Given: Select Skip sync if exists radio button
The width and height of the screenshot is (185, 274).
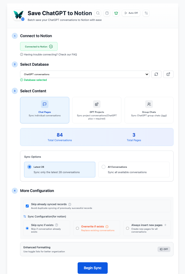Looking at the screenshot, I should [x=27, y=228].
